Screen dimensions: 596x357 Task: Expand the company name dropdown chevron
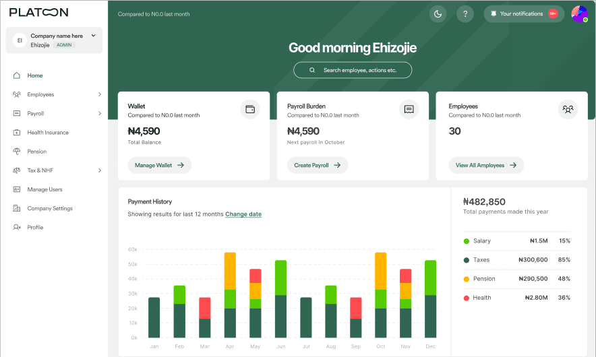tap(94, 35)
